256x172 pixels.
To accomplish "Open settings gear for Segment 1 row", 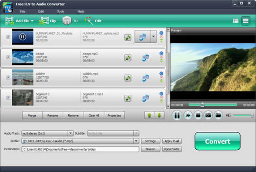I will coord(161,94).
